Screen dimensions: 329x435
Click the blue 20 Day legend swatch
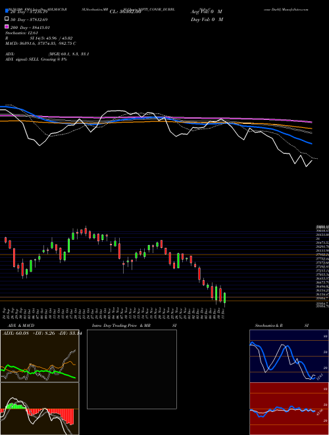click(7, 11)
